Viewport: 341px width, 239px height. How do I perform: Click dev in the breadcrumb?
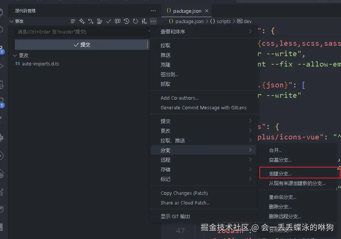247,21
